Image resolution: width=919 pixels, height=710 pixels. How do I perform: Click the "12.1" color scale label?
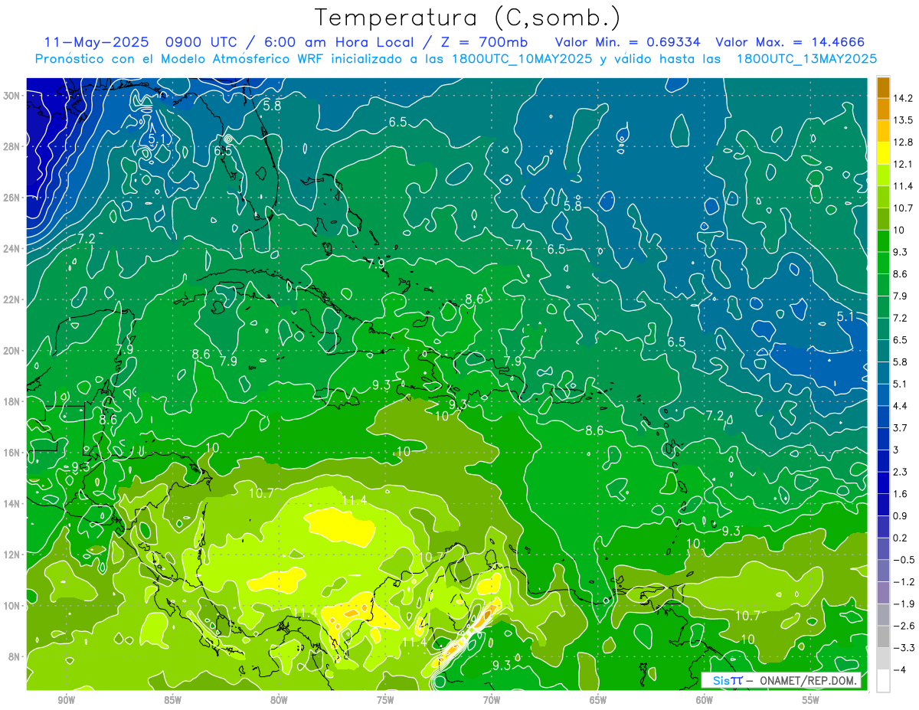pyautogui.click(x=902, y=164)
